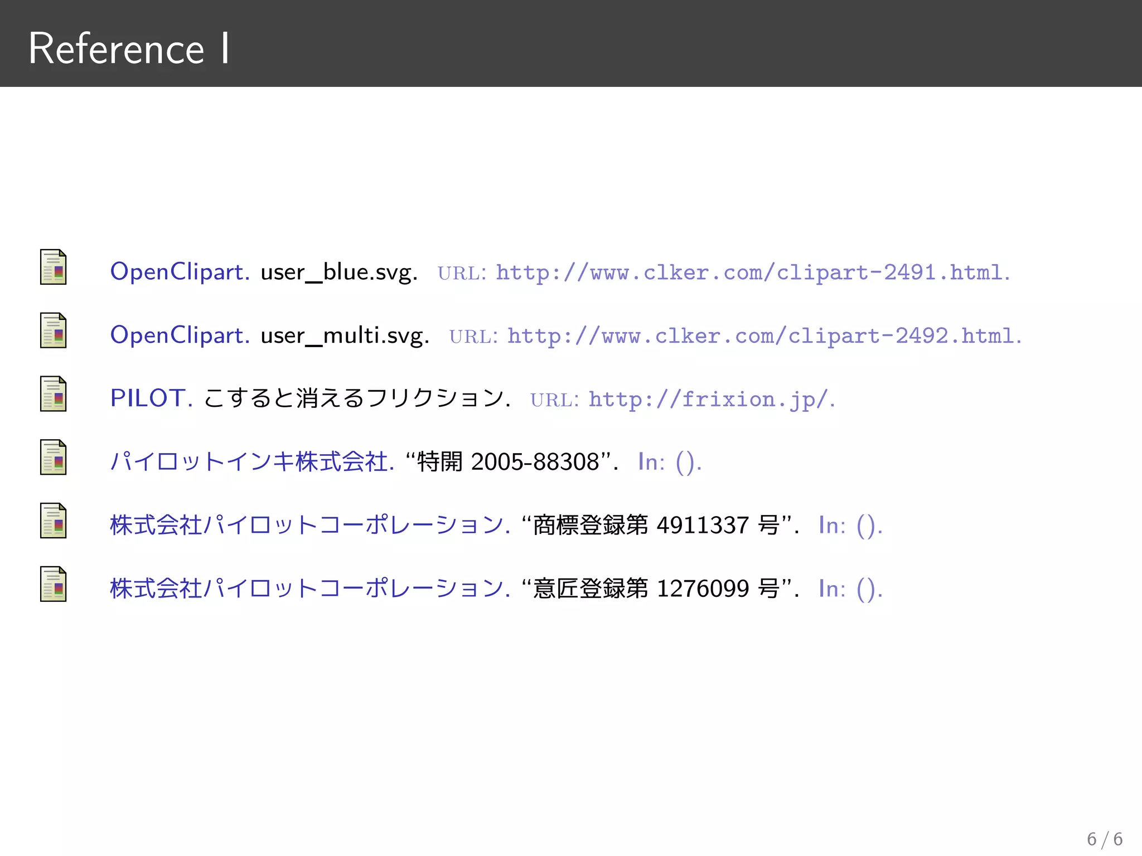Click the OpenClipart author of user_blue.svg
This screenshot has width=1142, height=856.
tap(180, 272)
